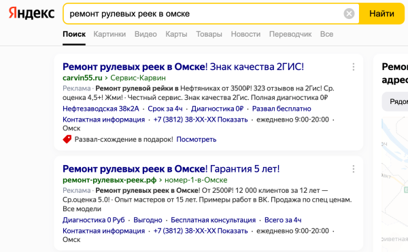Click the Всего за 4ч sitelink
408x252 pixels.
click(x=283, y=220)
